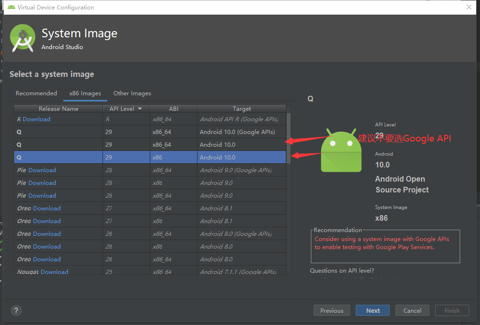Download Oreo x86 Android 8.0 image
The height and width of the screenshot is (325, 480).
(47, 246)
